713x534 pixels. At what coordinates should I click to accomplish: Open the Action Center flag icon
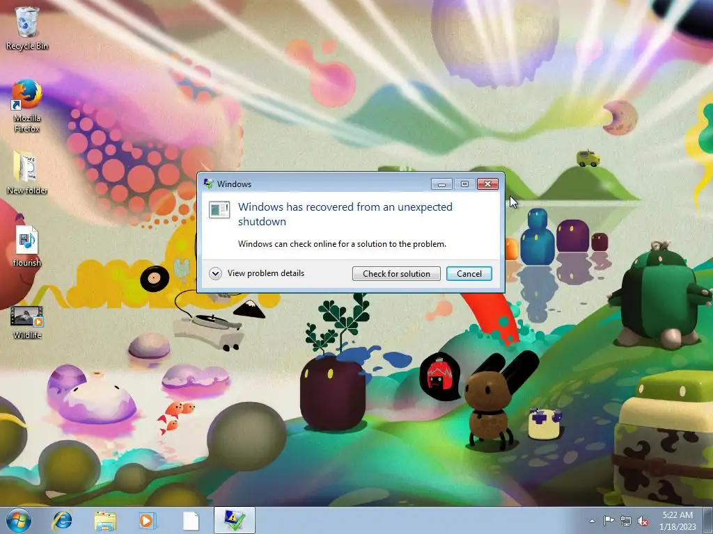click(609, 521)
